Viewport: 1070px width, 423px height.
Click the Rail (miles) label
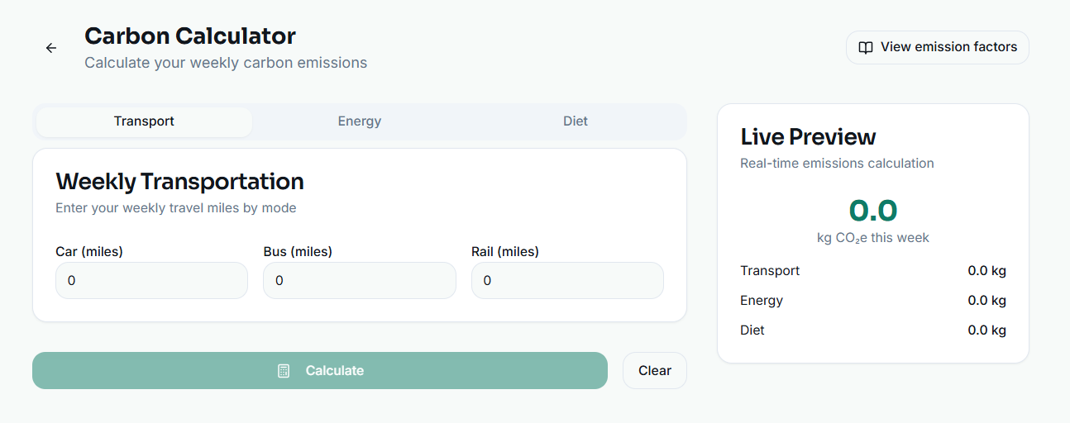click(x=504, y=251)
